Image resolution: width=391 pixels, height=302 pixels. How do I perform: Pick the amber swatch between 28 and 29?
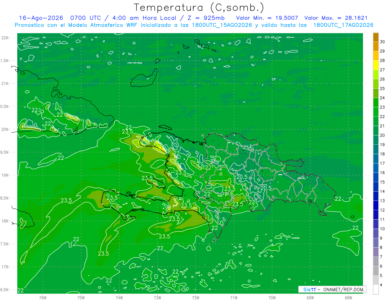click(x=376, y=56)
